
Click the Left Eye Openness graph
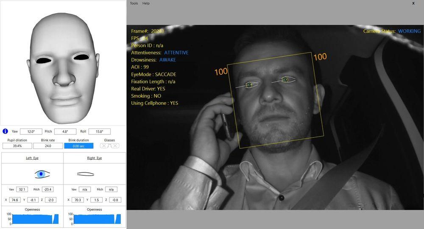pyautogui.click(x=33, y=219)
